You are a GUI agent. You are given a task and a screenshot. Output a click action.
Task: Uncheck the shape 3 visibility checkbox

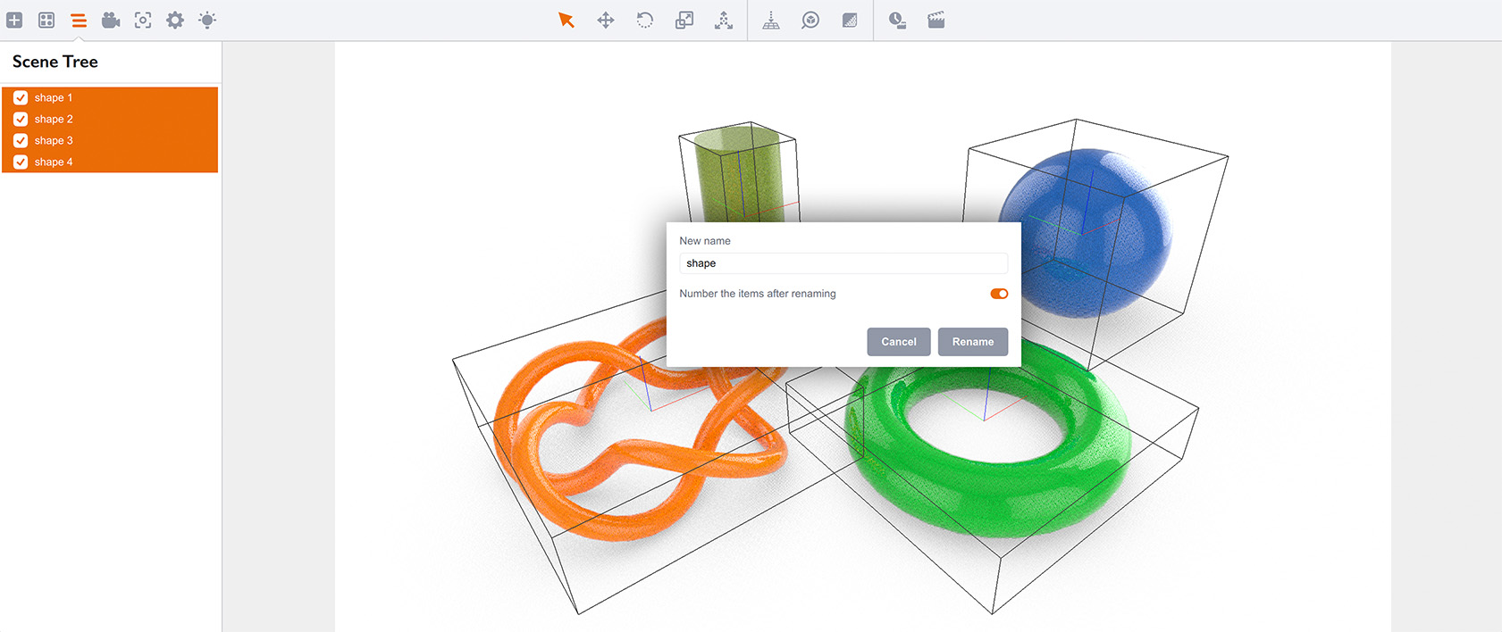pyautogui.click(x=21, y=140)
